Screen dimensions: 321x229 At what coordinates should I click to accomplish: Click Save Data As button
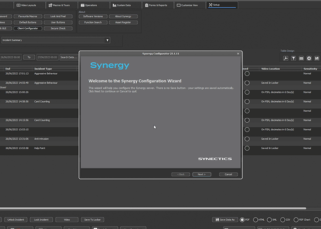point(225,220)
